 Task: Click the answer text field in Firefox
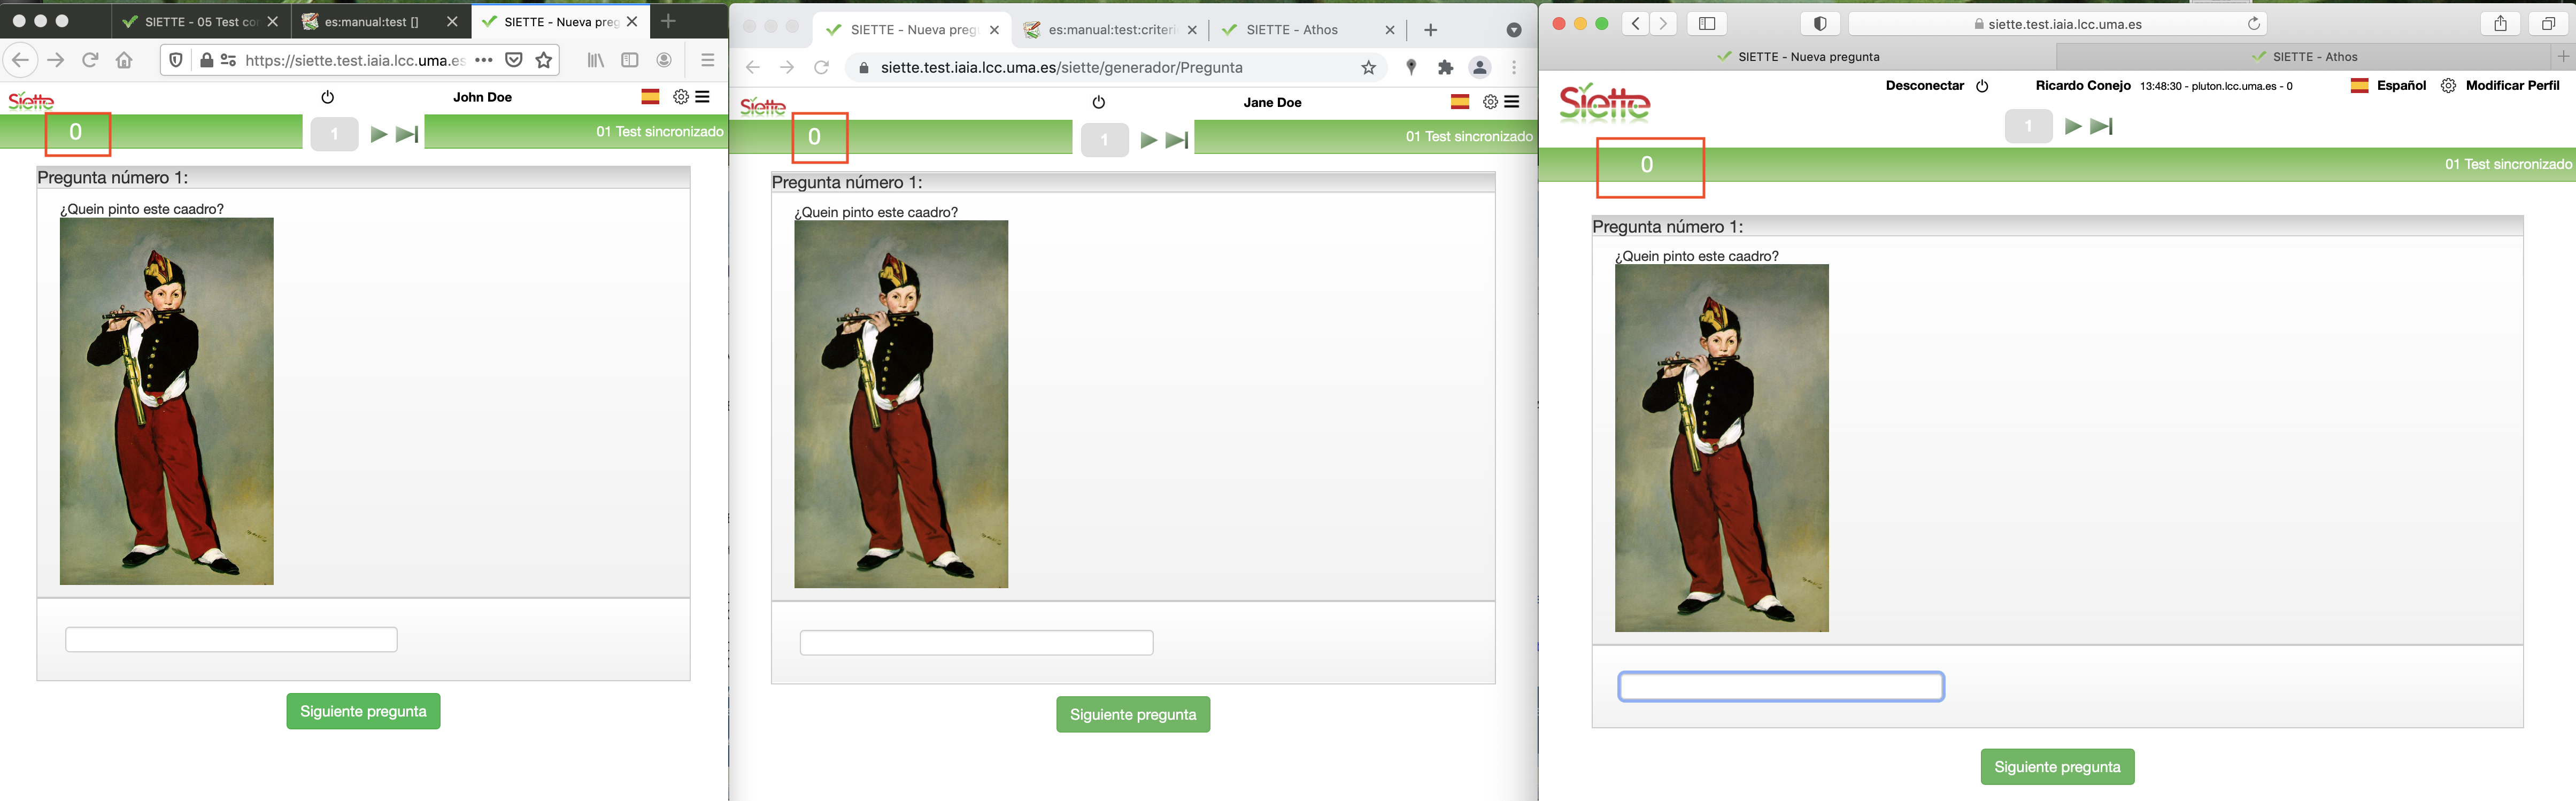tap(231, 639)
